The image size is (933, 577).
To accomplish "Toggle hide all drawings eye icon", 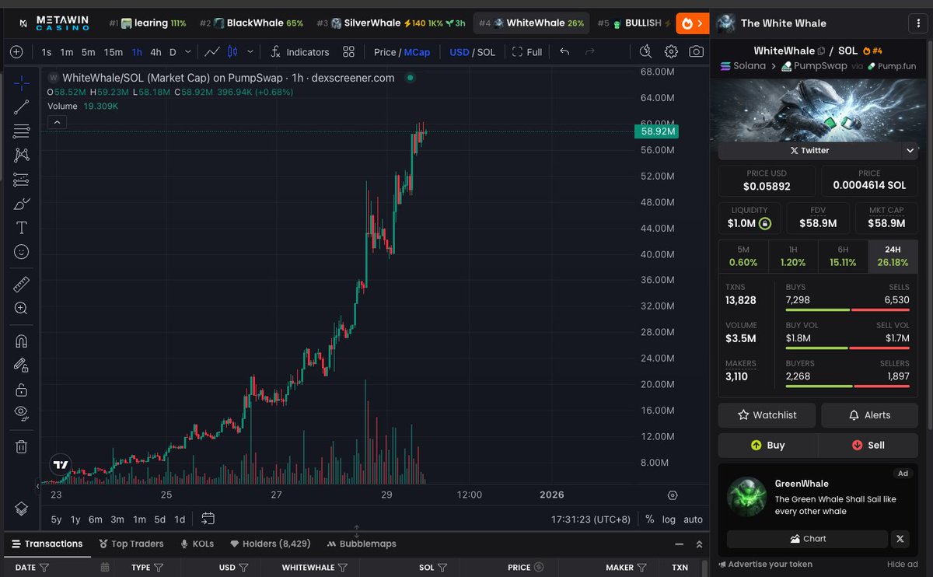I will 22,413.
